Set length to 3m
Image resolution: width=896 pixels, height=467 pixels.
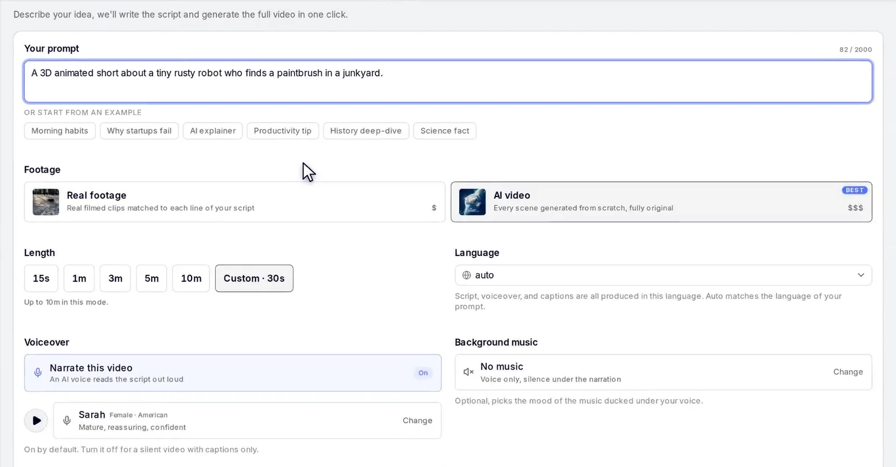pyautogui.click(x=115, y=278)
